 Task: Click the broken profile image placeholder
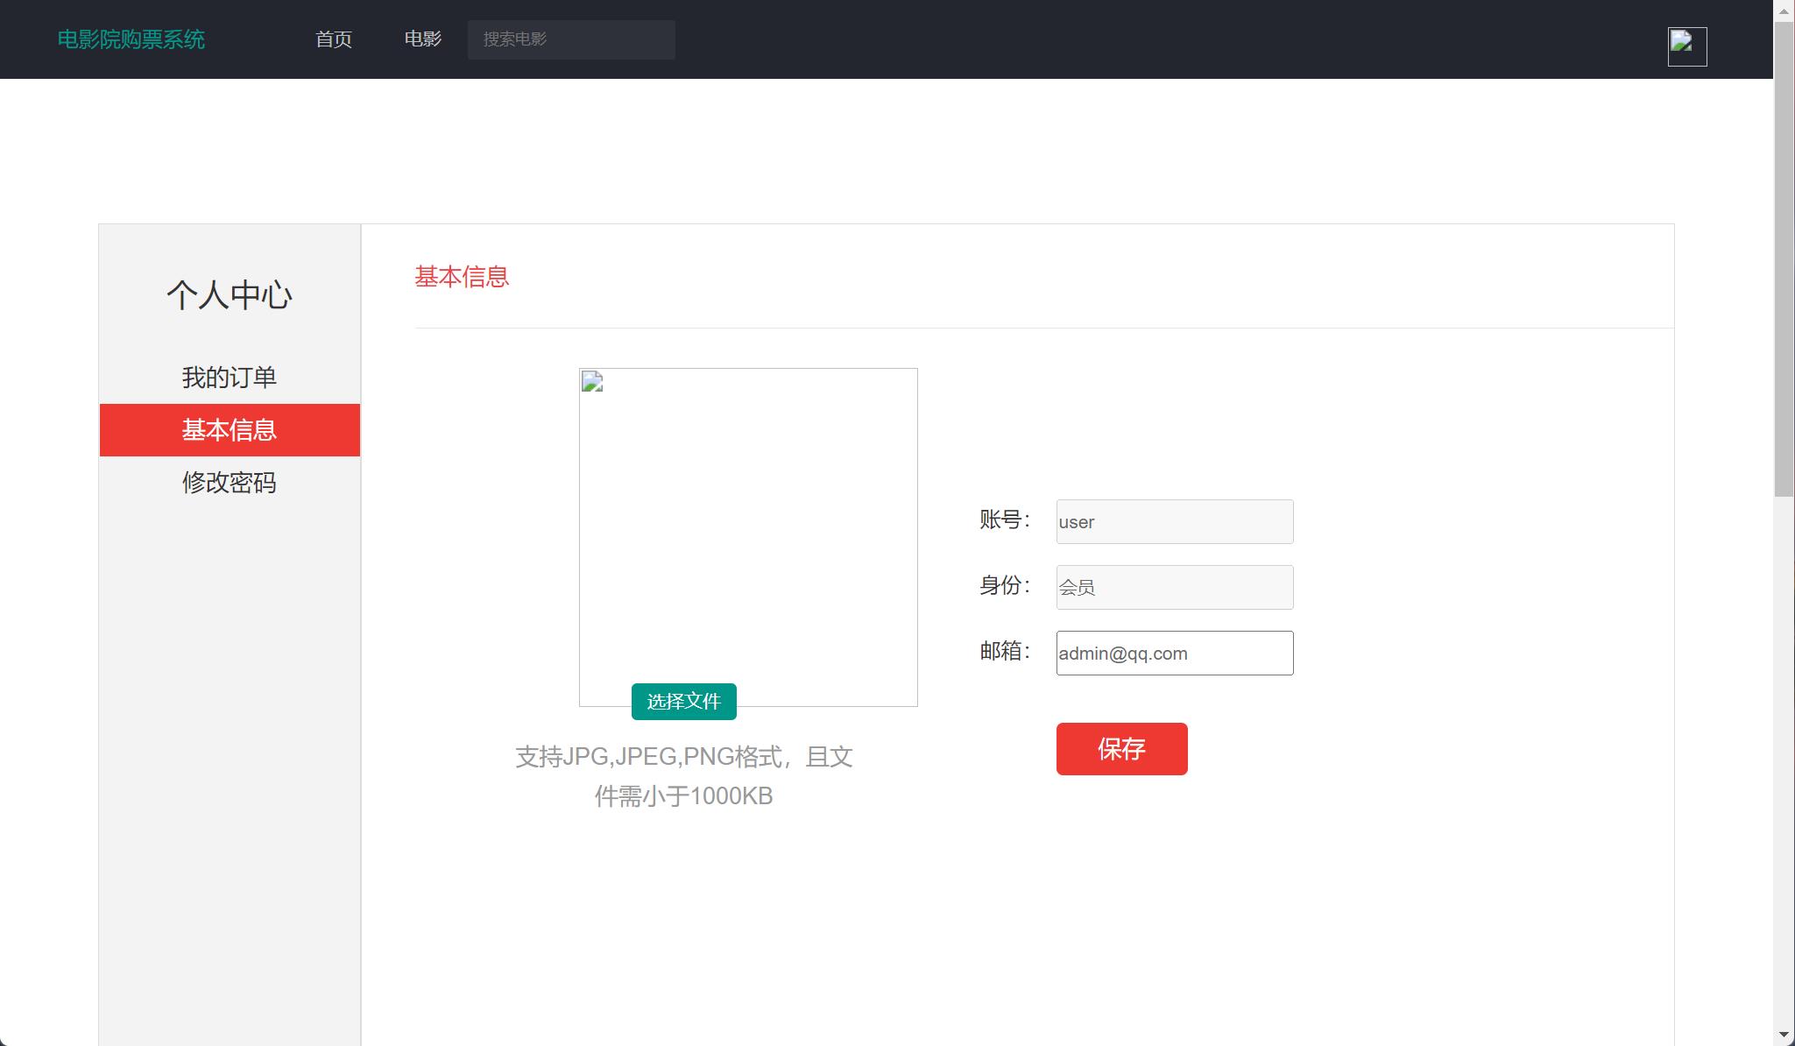(x=590, y=383)
